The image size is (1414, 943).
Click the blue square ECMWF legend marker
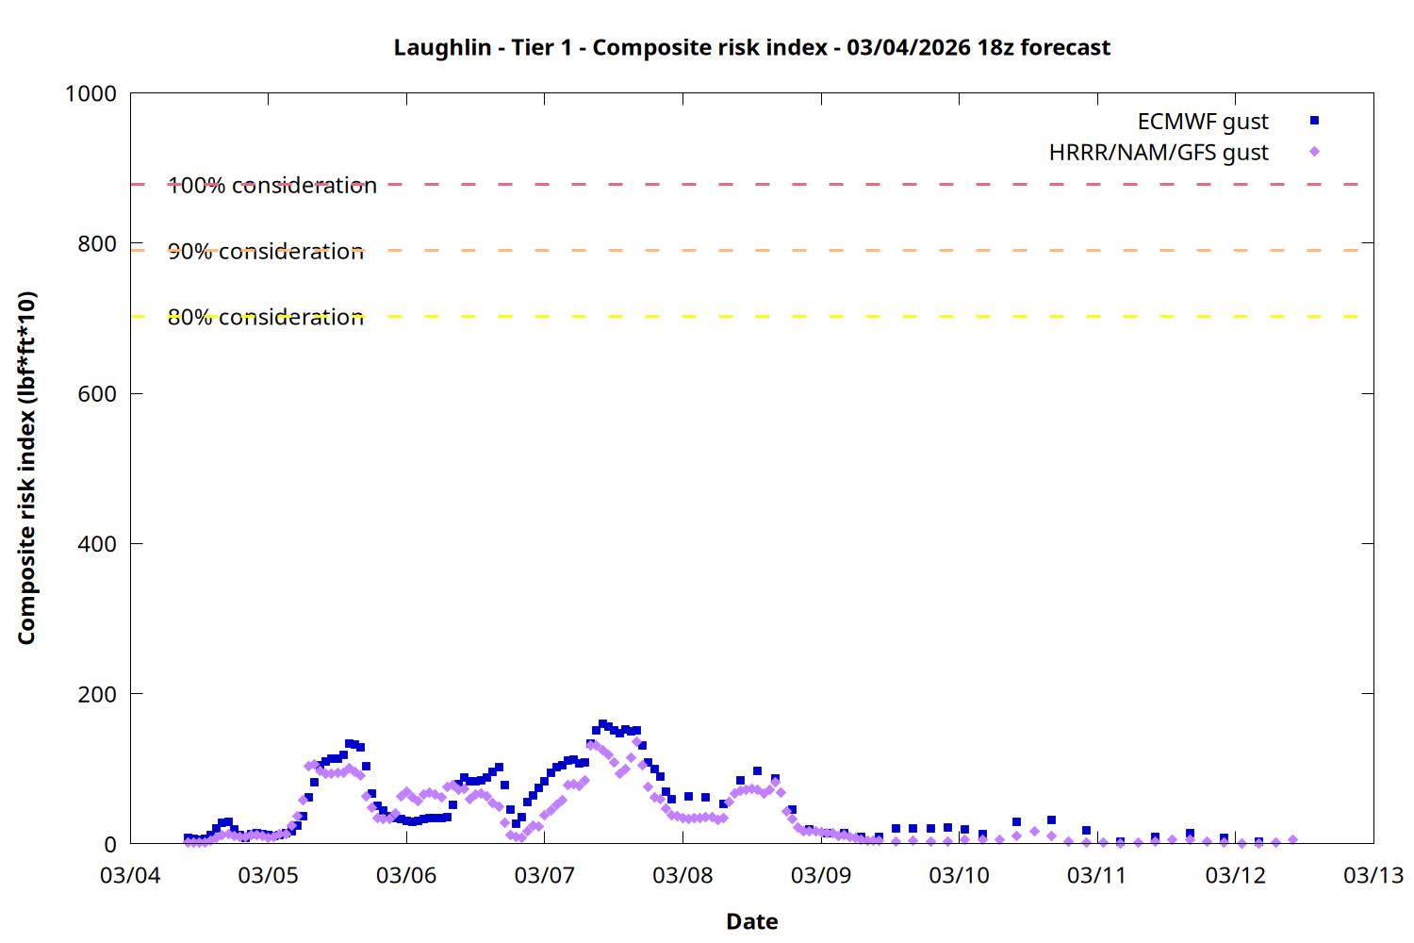[1314, 121]
